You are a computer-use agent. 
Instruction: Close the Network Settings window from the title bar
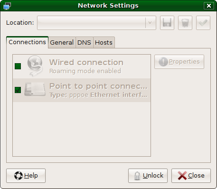209,6
